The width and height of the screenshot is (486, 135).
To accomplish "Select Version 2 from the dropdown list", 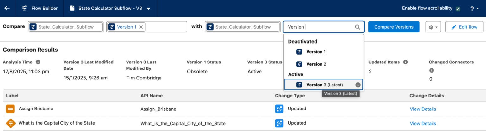I will tap(315, 64).
